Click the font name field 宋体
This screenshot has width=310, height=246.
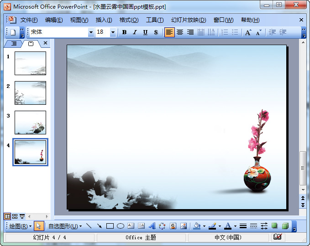[x=59, y=32]
